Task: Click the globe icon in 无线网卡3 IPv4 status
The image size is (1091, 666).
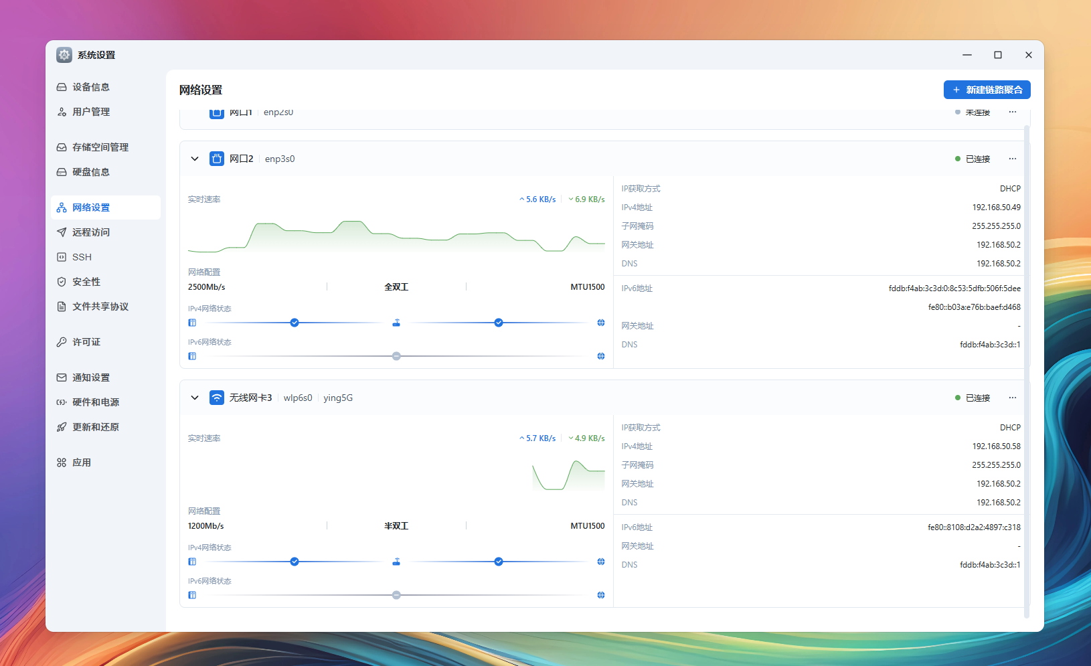Action: point(601,562)
